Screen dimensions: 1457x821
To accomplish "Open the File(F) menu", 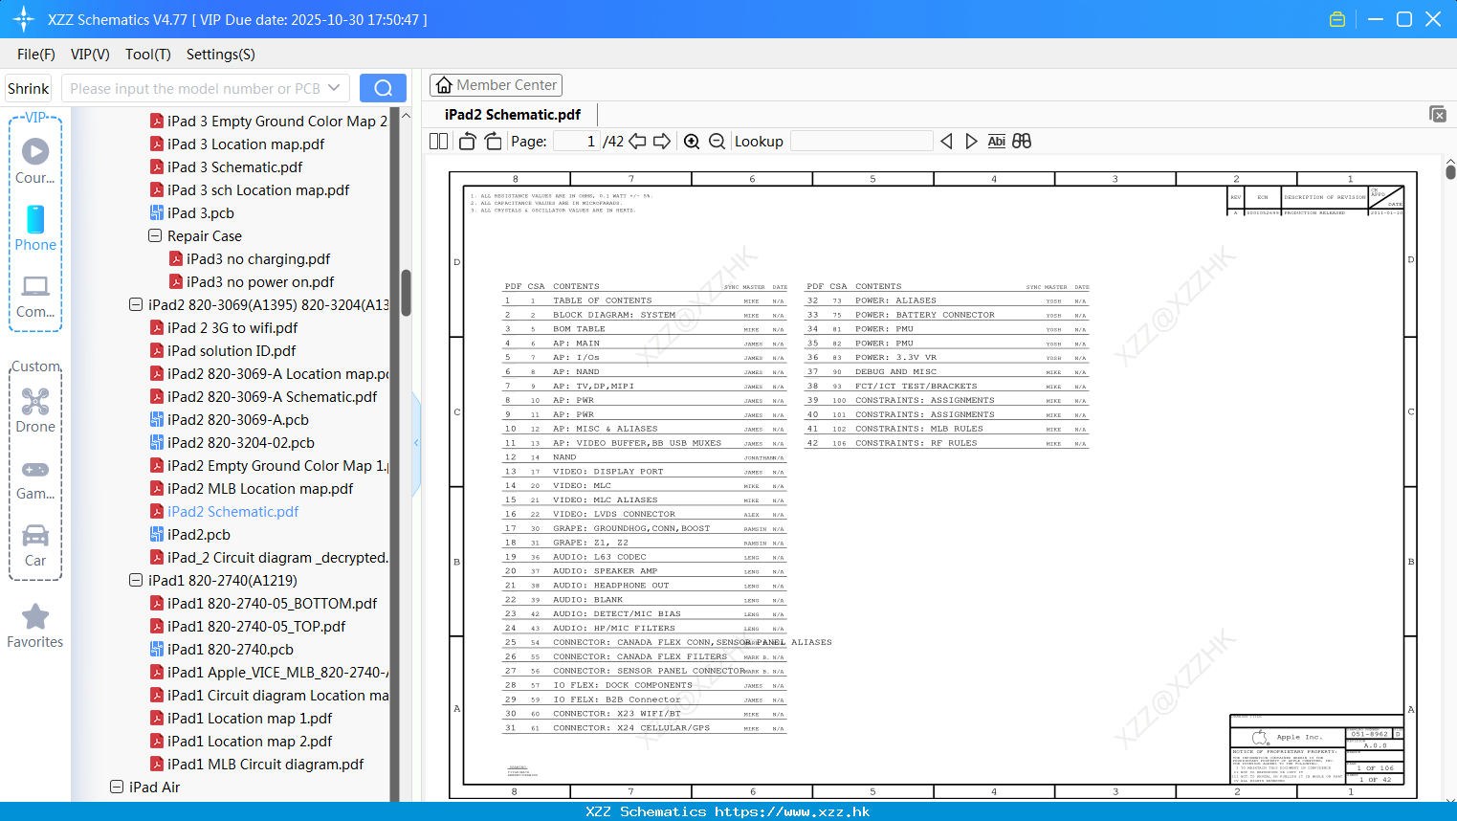I will coord(36,55).
